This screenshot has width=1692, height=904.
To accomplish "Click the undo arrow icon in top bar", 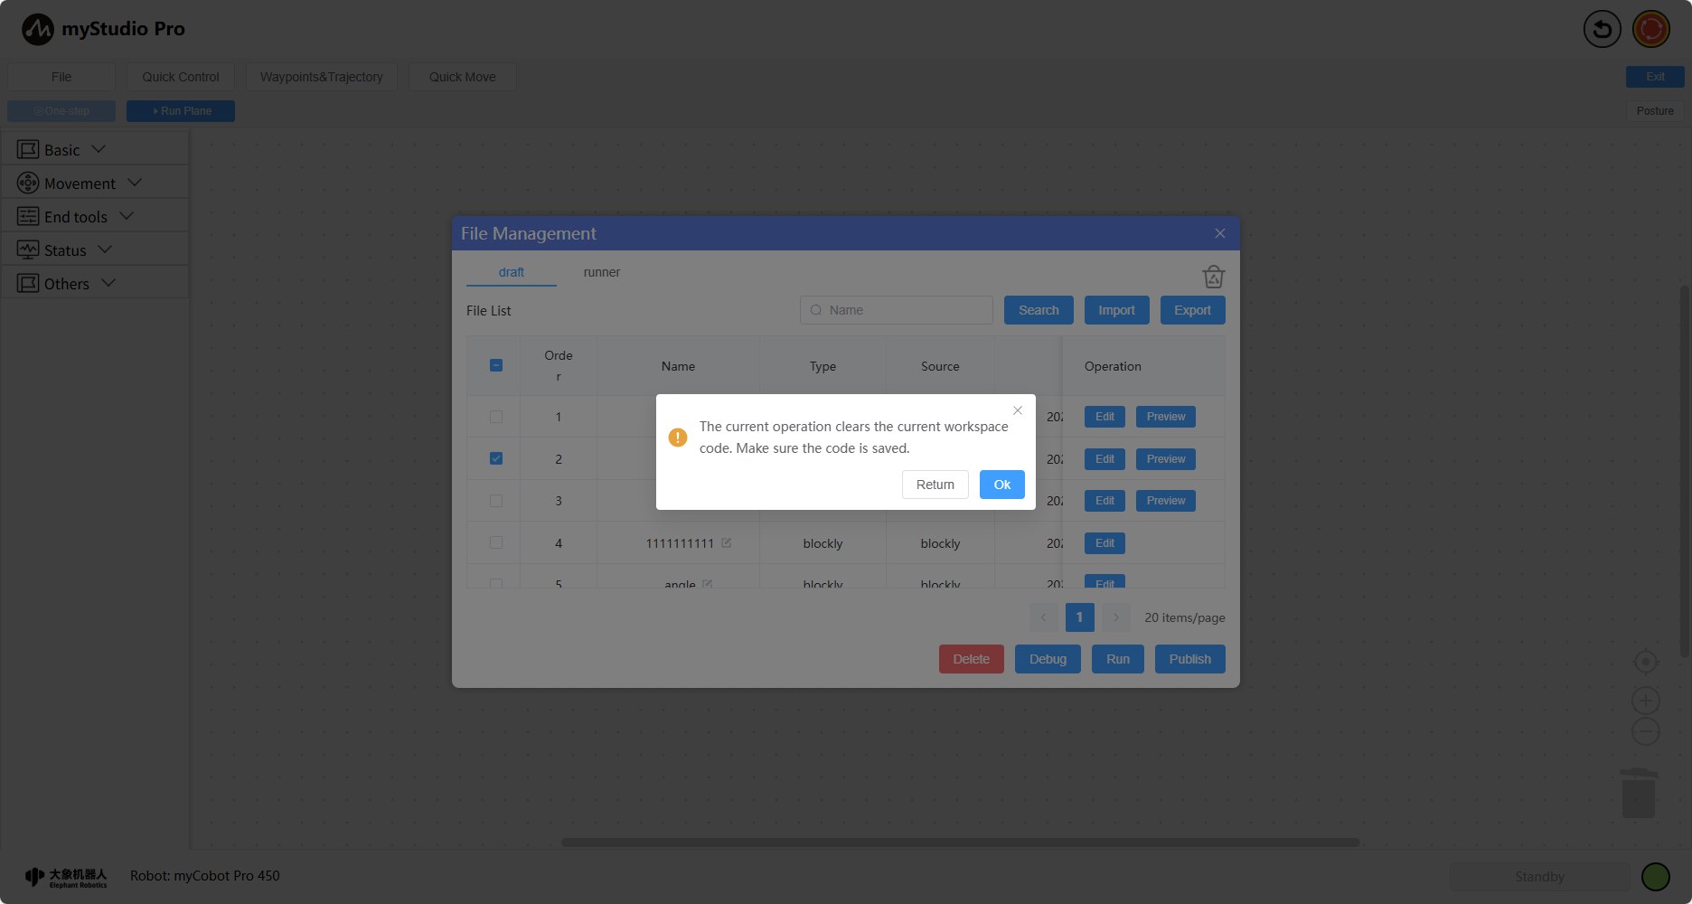I will pos(1602,30).
